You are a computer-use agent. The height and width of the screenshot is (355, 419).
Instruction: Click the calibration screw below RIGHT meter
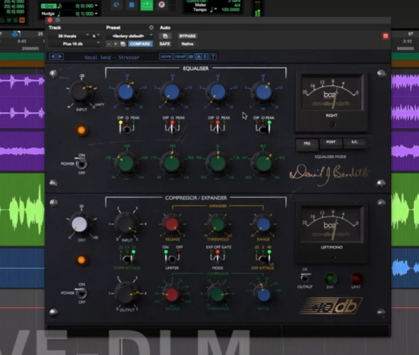tap(332, 124)
